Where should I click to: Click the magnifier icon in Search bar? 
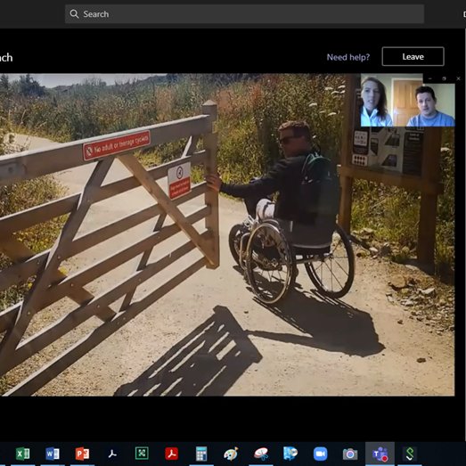point(74,14)
